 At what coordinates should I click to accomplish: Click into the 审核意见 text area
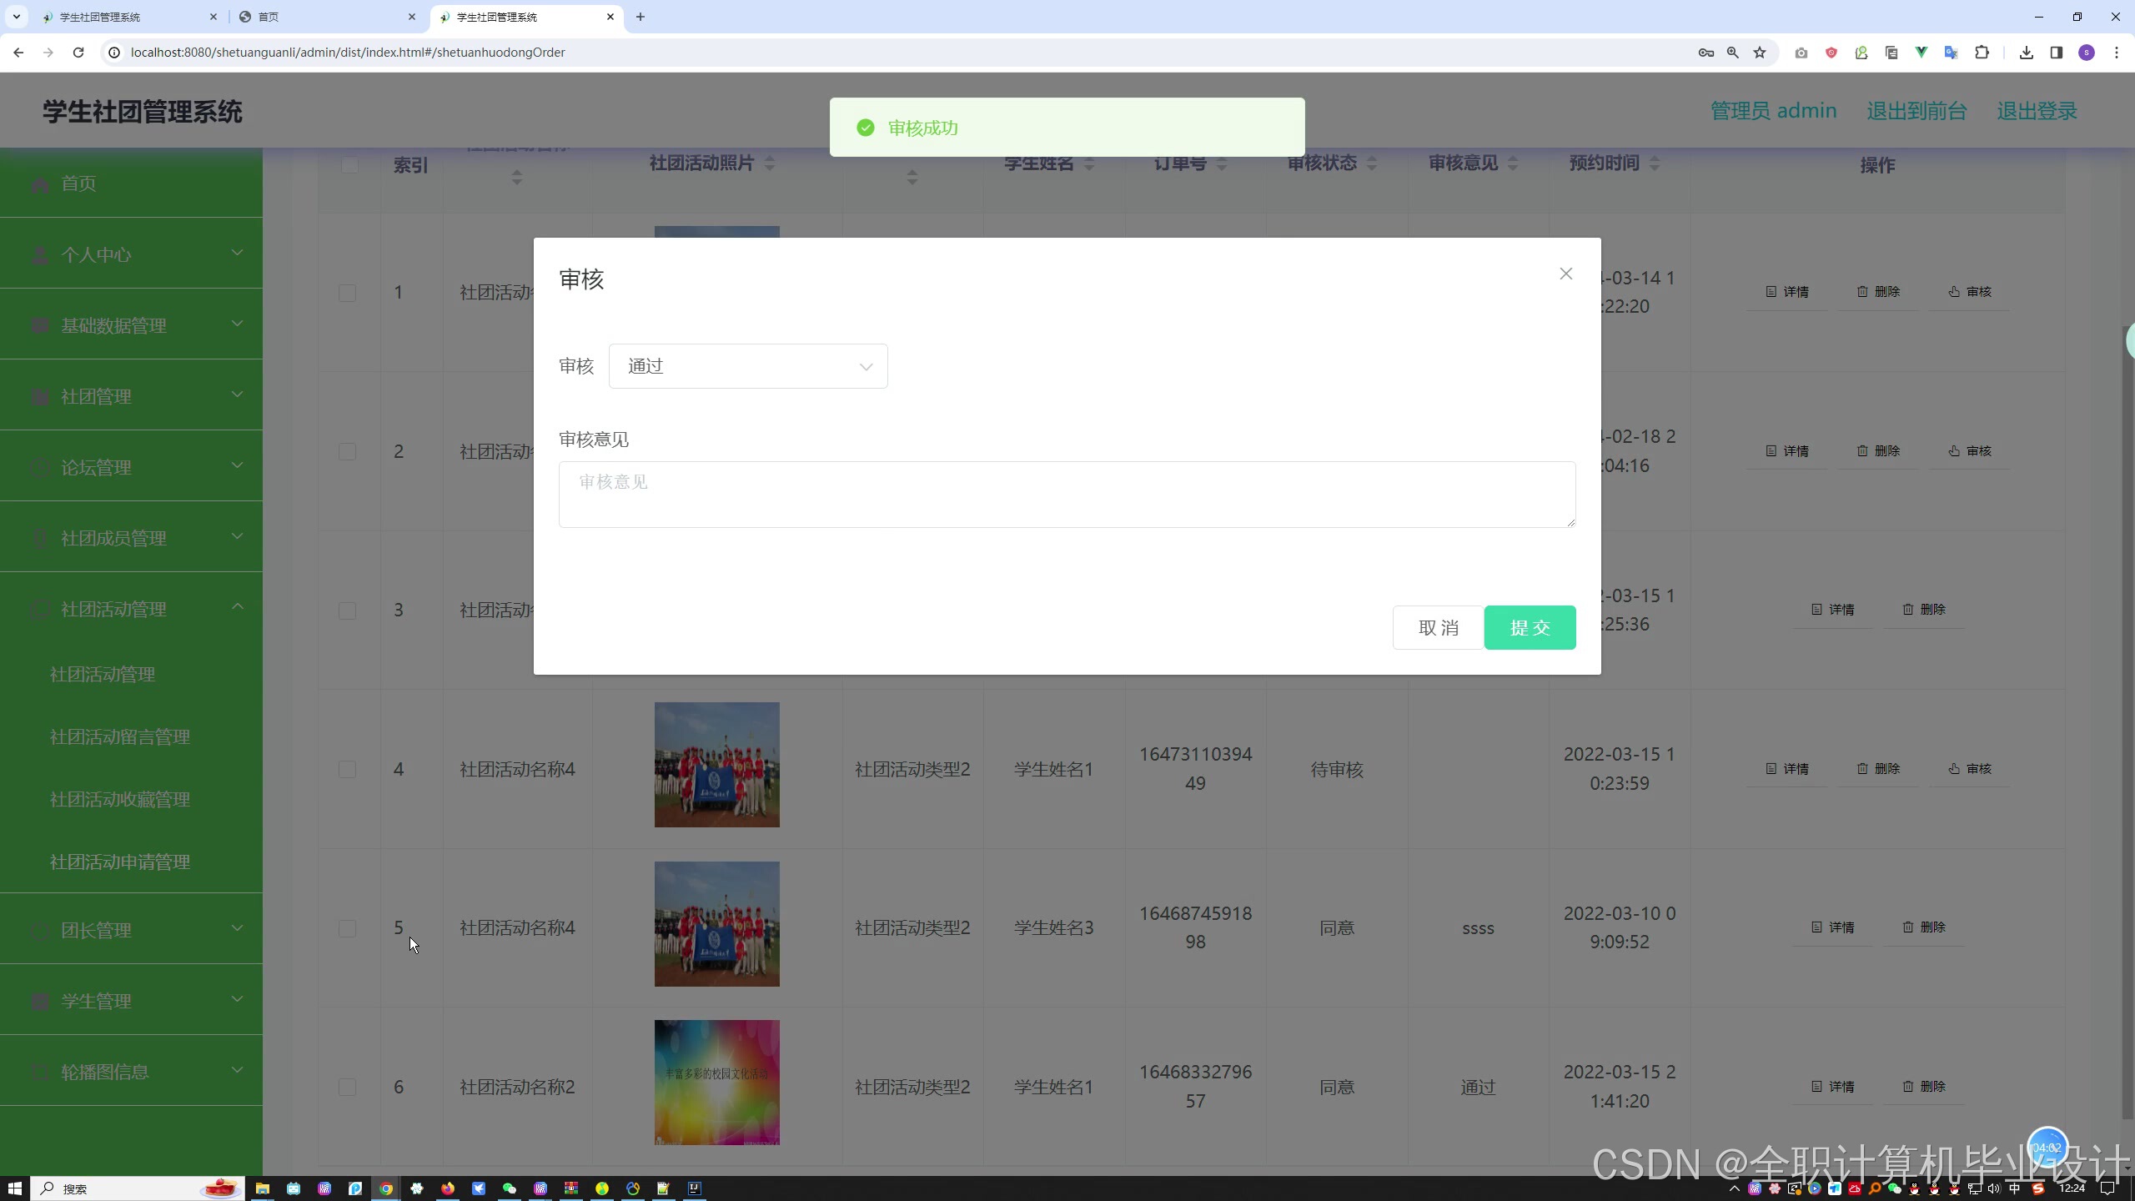1067,494
